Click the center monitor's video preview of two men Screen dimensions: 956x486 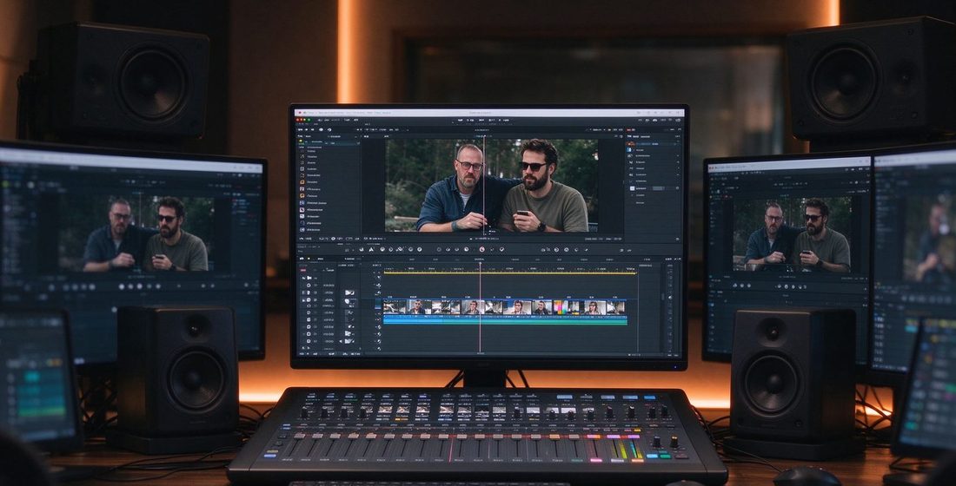click(491, 185)
